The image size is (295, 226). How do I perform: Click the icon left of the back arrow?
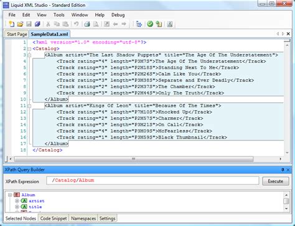106,24
